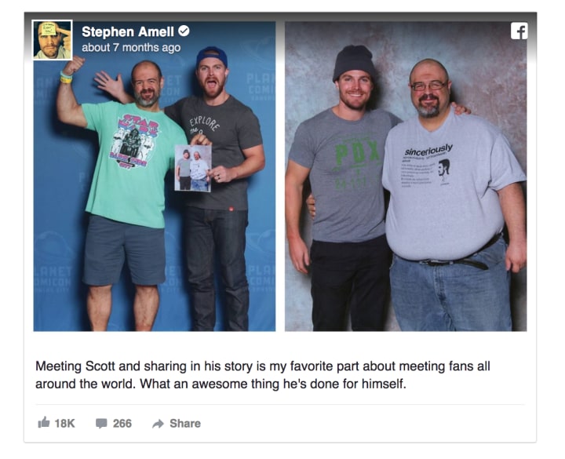This screenshot has height=459, width=565.
Task: View the 266 comments count
Action: click(122, 424)
